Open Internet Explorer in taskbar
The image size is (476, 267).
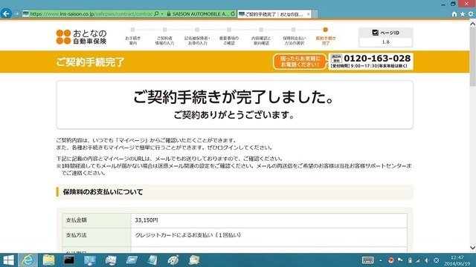point(28,260)
